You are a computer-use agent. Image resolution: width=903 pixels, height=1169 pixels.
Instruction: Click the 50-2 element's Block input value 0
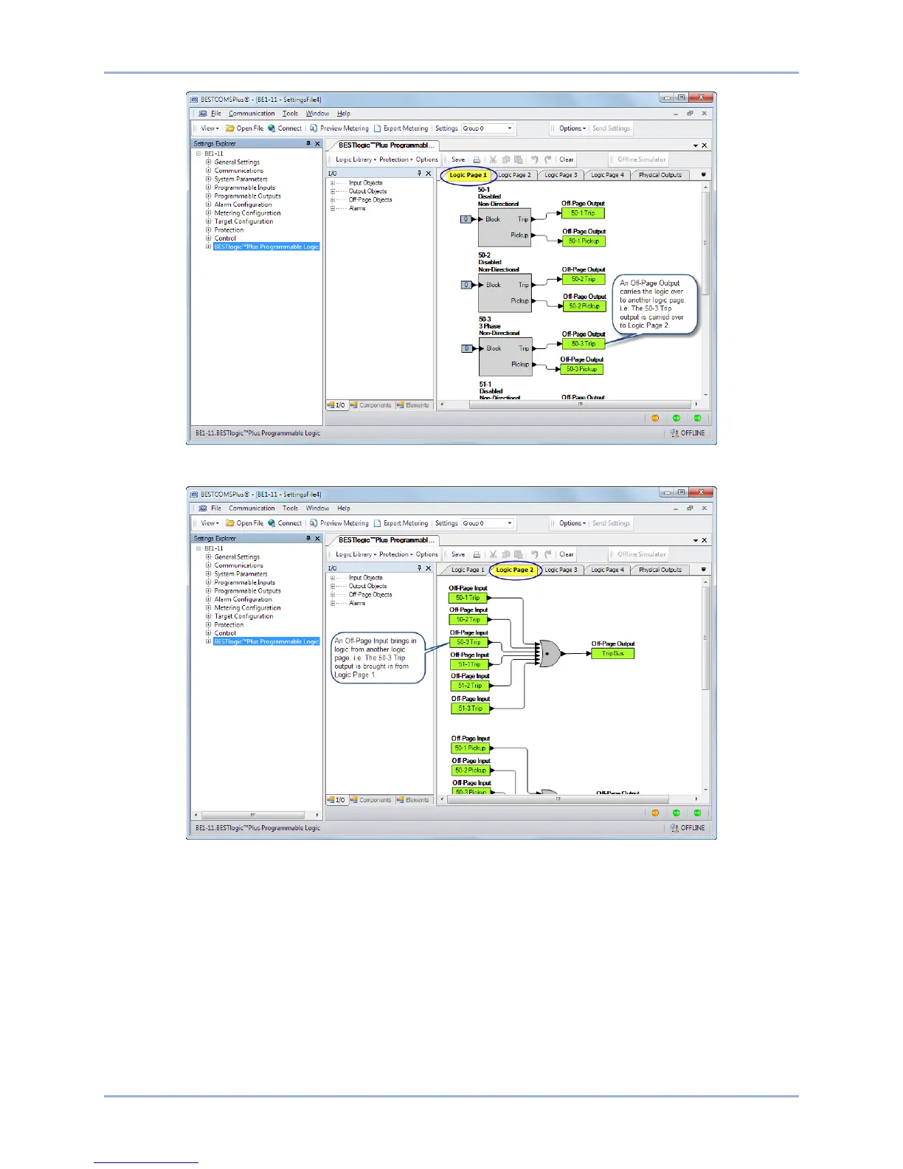466,285
